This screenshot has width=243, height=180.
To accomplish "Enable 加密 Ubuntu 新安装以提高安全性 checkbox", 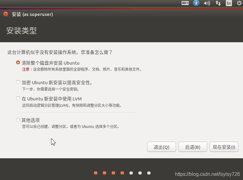I will pos(18,82).
